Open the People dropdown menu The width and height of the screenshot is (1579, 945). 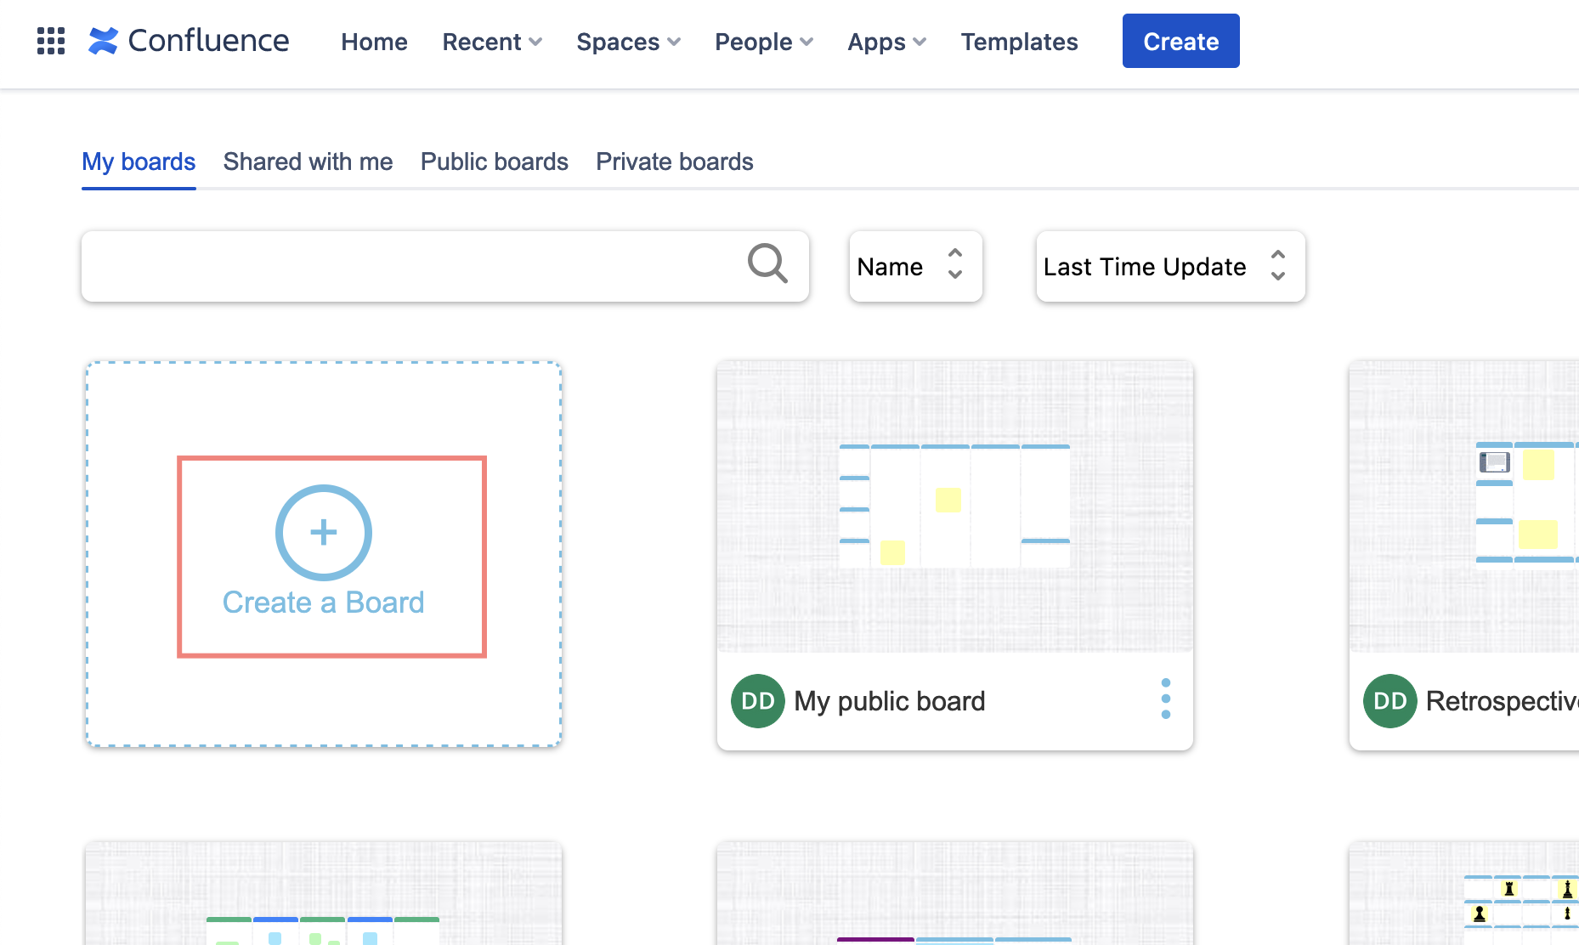763,42
